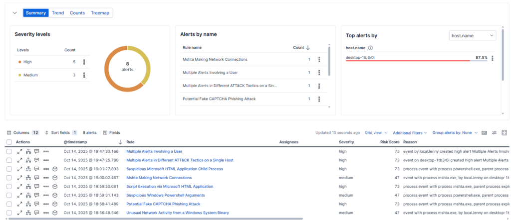Open more actions for Potential Fake CAPTCHA alert
The height and width of the screenshot is (220, 511).
coord(46,204)
